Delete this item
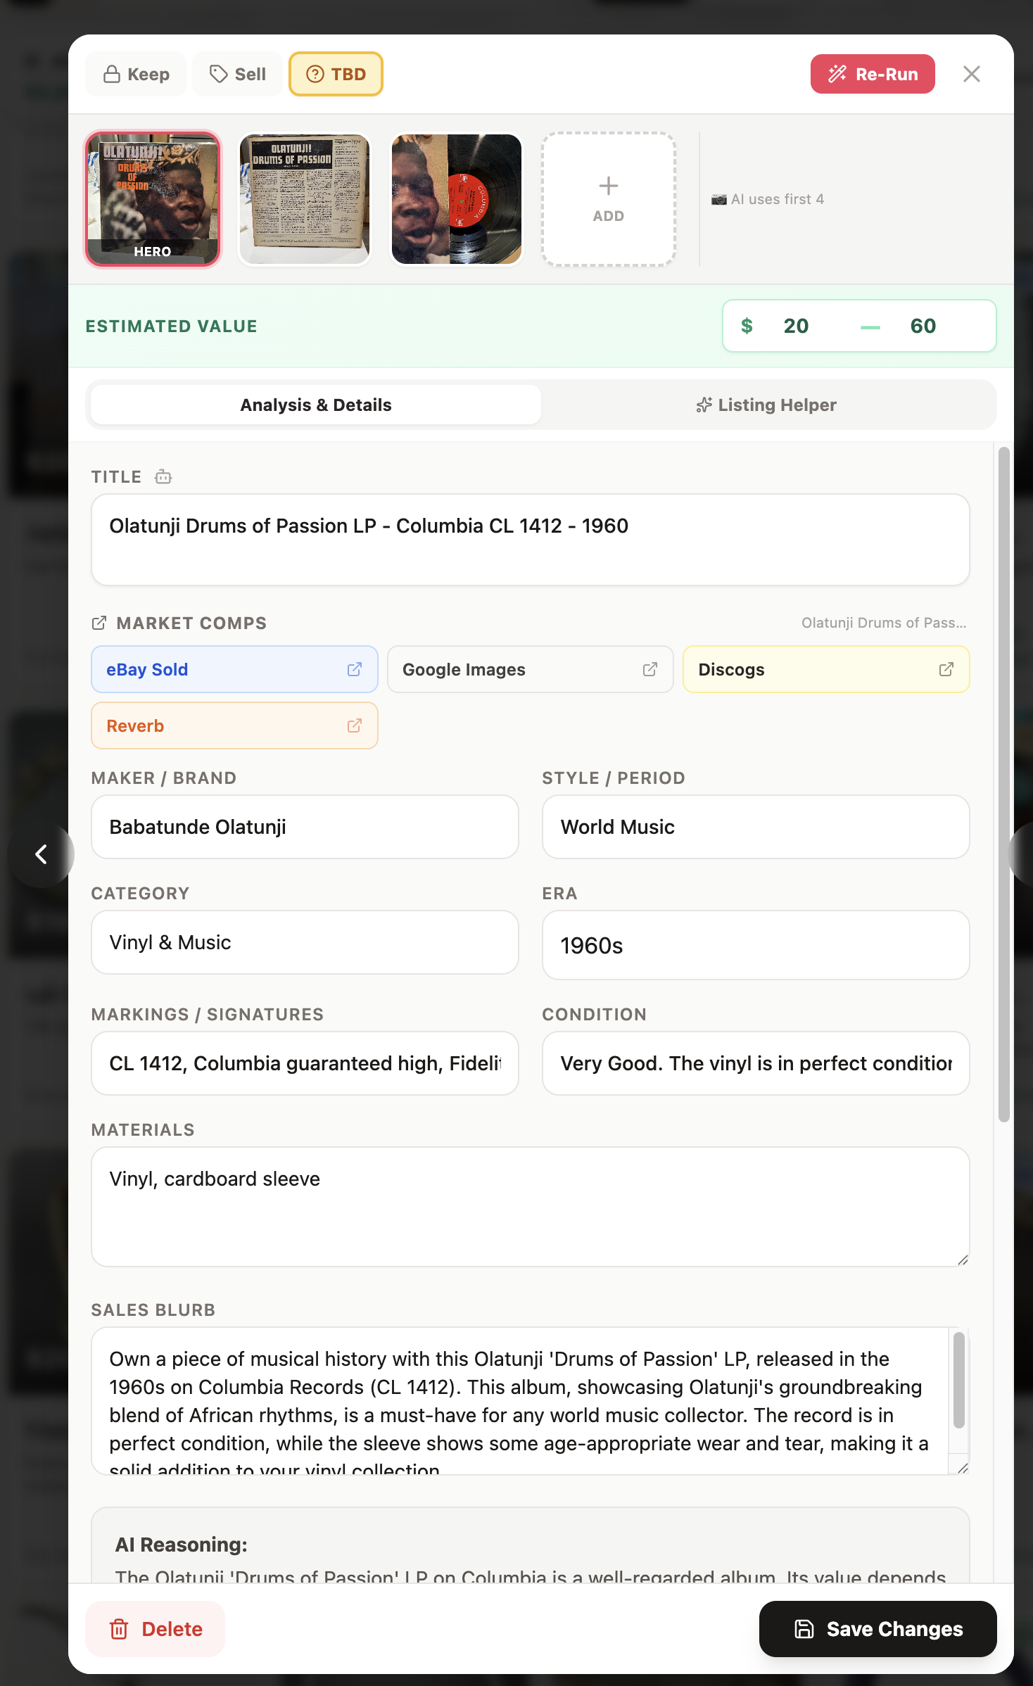 156,1629
